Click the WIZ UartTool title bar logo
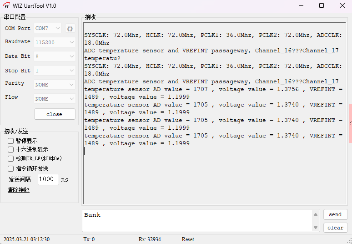 (6, 5)
